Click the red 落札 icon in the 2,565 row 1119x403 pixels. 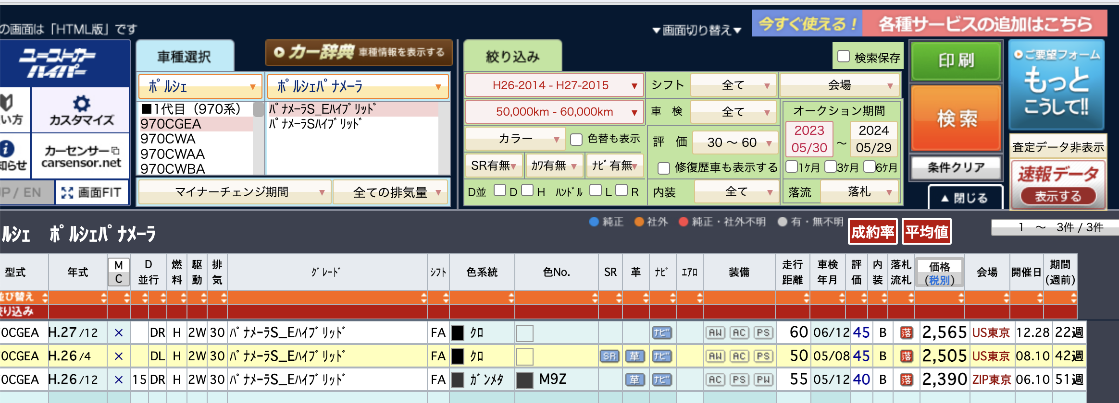[x=906, y=332]
